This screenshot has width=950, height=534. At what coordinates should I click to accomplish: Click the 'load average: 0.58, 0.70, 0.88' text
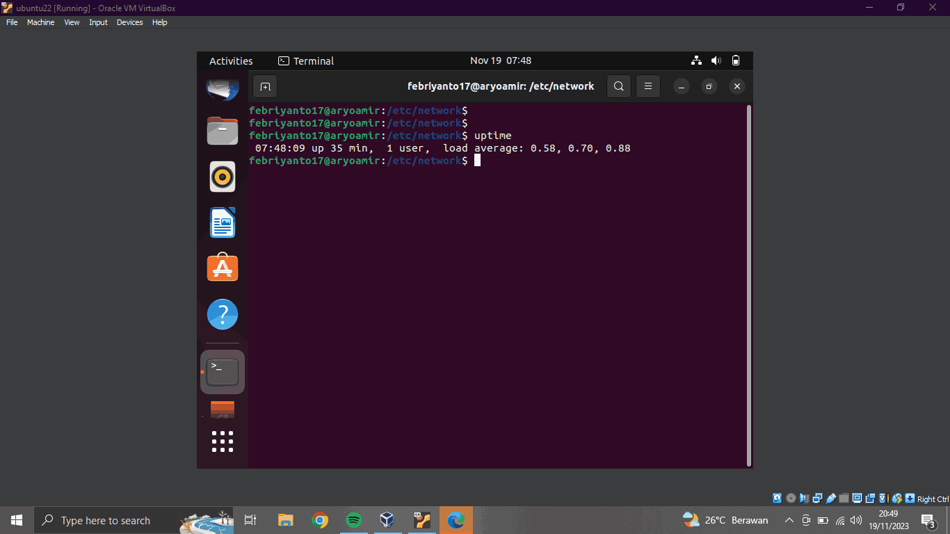click(x=537, y=148)
